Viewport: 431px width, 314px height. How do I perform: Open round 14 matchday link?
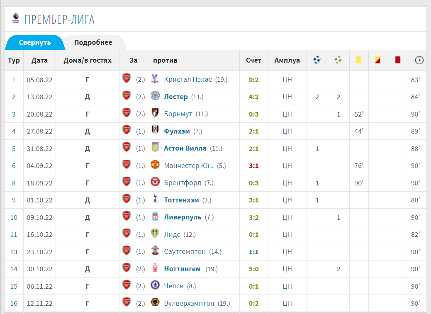click(14, 269)
